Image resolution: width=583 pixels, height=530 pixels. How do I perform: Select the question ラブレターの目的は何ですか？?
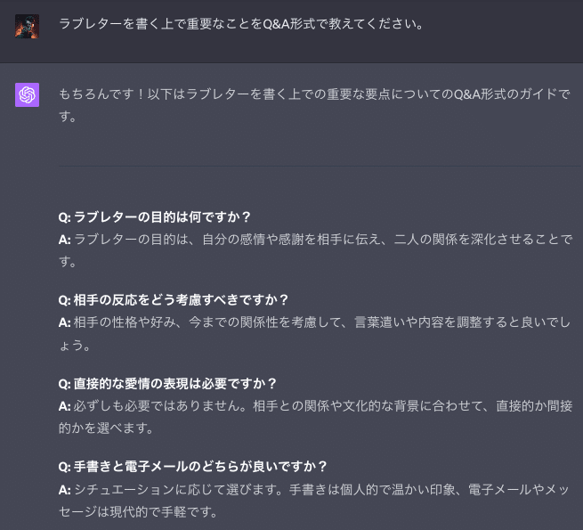[155, 216]
